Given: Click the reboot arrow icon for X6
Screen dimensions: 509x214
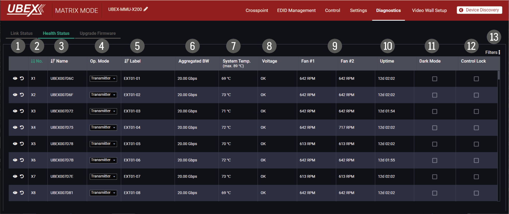Looking at the screenshot, I should point(22,160).
